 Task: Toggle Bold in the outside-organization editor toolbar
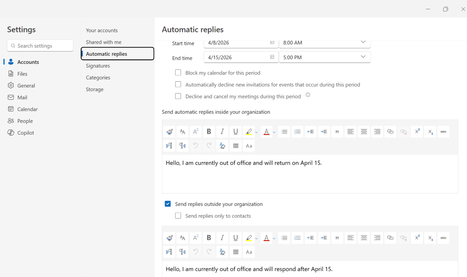point(209,238)
